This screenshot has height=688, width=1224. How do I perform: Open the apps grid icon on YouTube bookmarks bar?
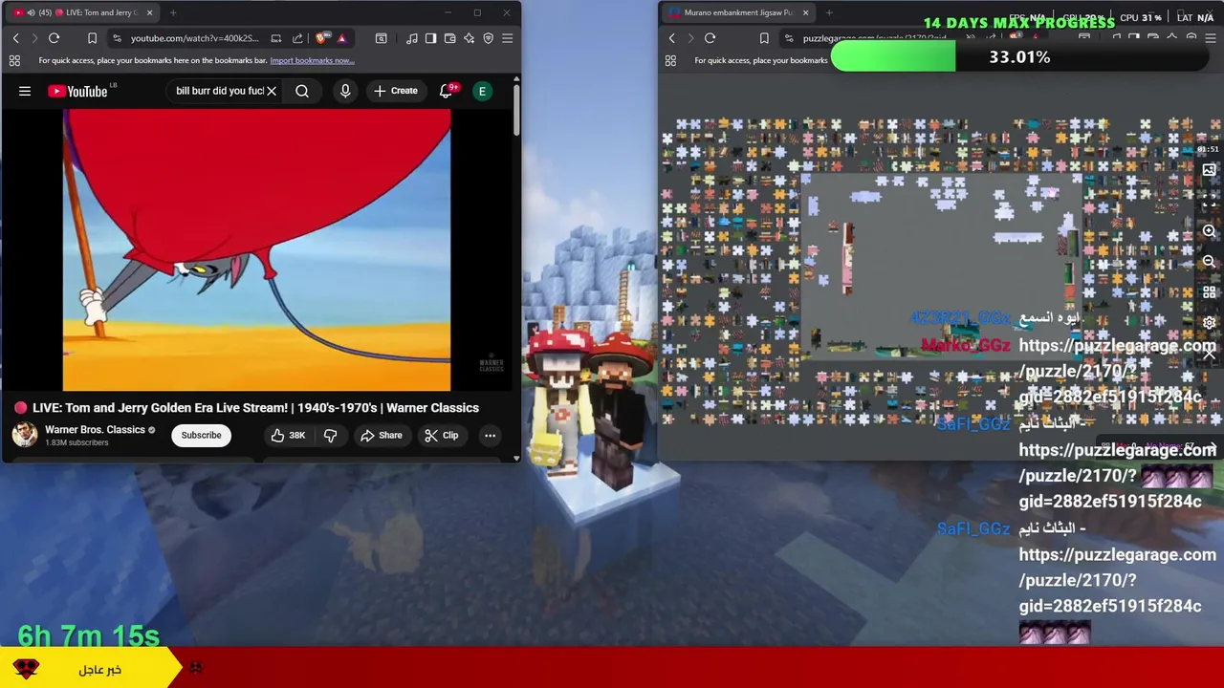[x=14, y=60]
